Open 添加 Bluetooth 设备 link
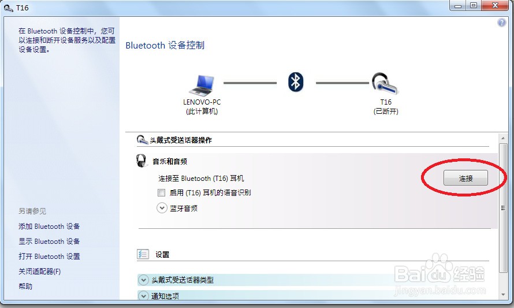514x308 pixels. (49, 227)
